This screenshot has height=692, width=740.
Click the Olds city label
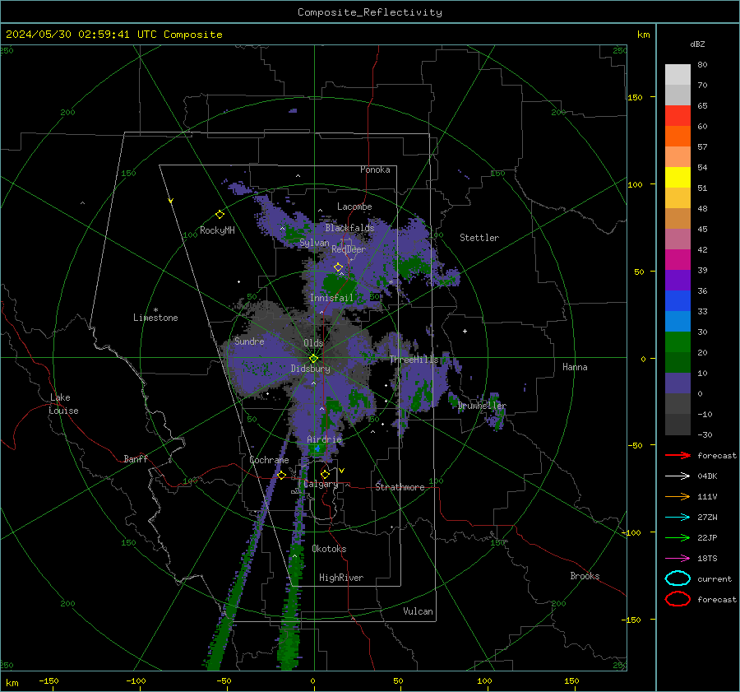(x=313, y=343)
